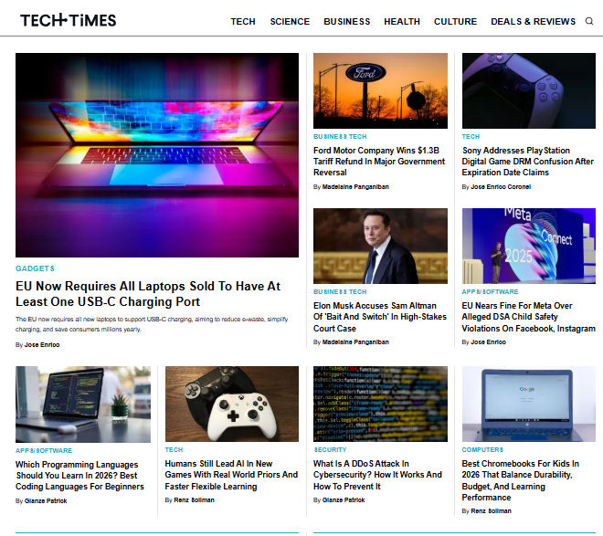Screen dimensions: 603x536
Task: Open the BUSINESS menu item
Action: [x=346, y=22]
